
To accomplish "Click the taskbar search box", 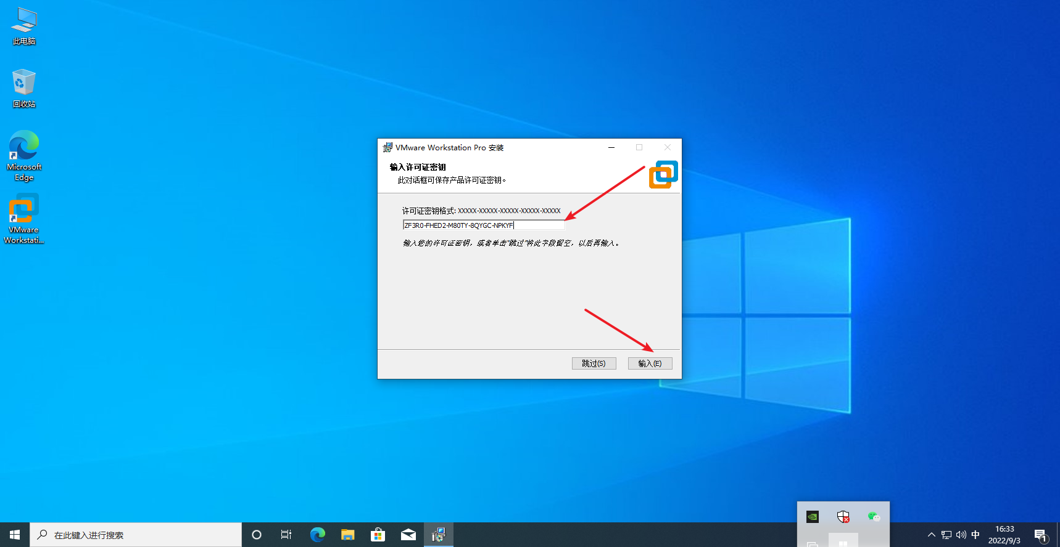I will (136, 535).
